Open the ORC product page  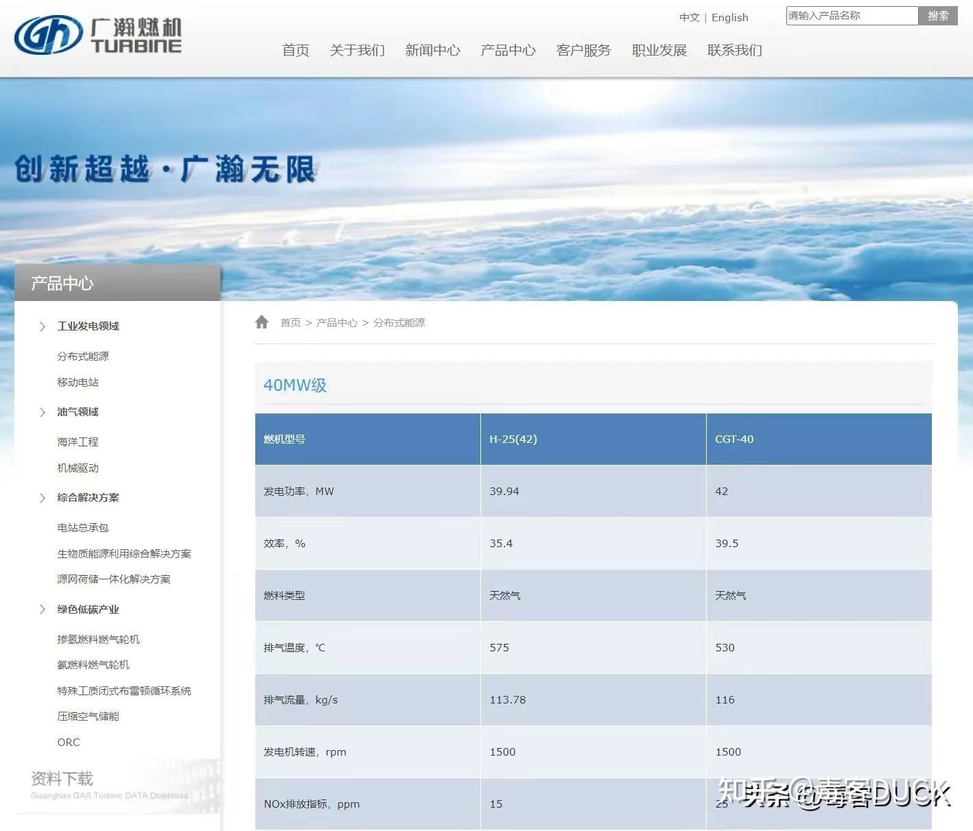coord(68,742)
